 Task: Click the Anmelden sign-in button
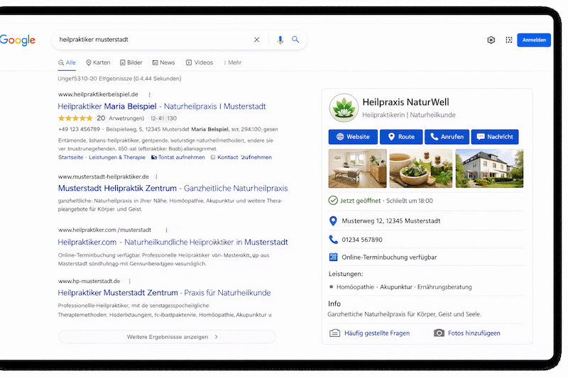pyautogui.click(x=534, y=40)
